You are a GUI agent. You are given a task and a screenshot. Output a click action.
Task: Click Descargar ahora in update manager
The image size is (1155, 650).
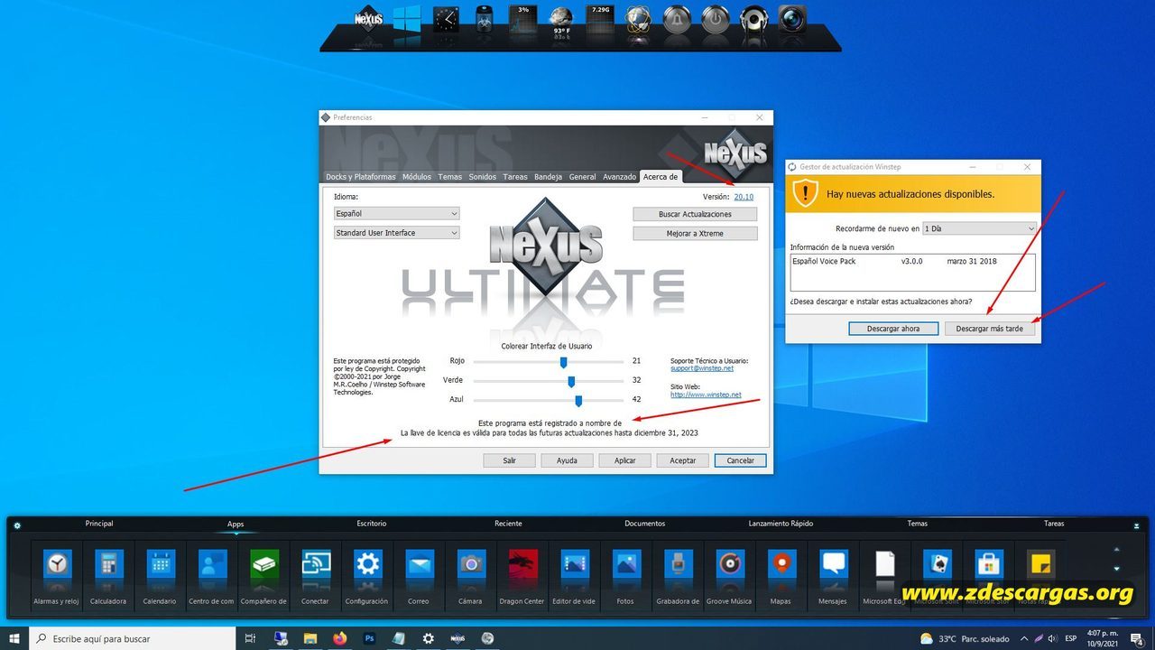(x=893, y=329)
